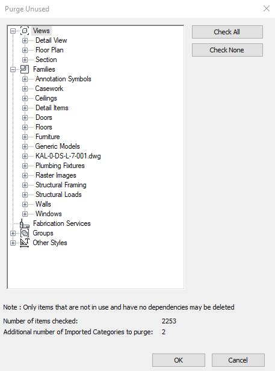
Task: Click the Fabrication Services icon
Action: (25, 223)
